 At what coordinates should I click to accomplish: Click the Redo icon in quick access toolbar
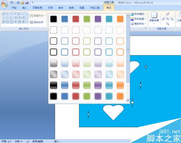click(18, 3)
